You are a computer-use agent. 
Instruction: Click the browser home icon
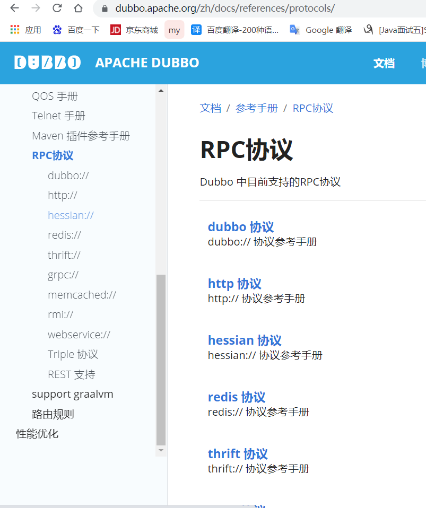pyautogui.click(x=79, y=8)
